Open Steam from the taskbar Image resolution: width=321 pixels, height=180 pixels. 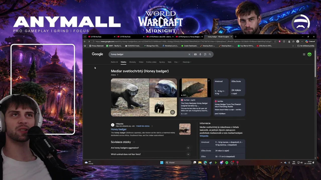(x=210, y=162)
